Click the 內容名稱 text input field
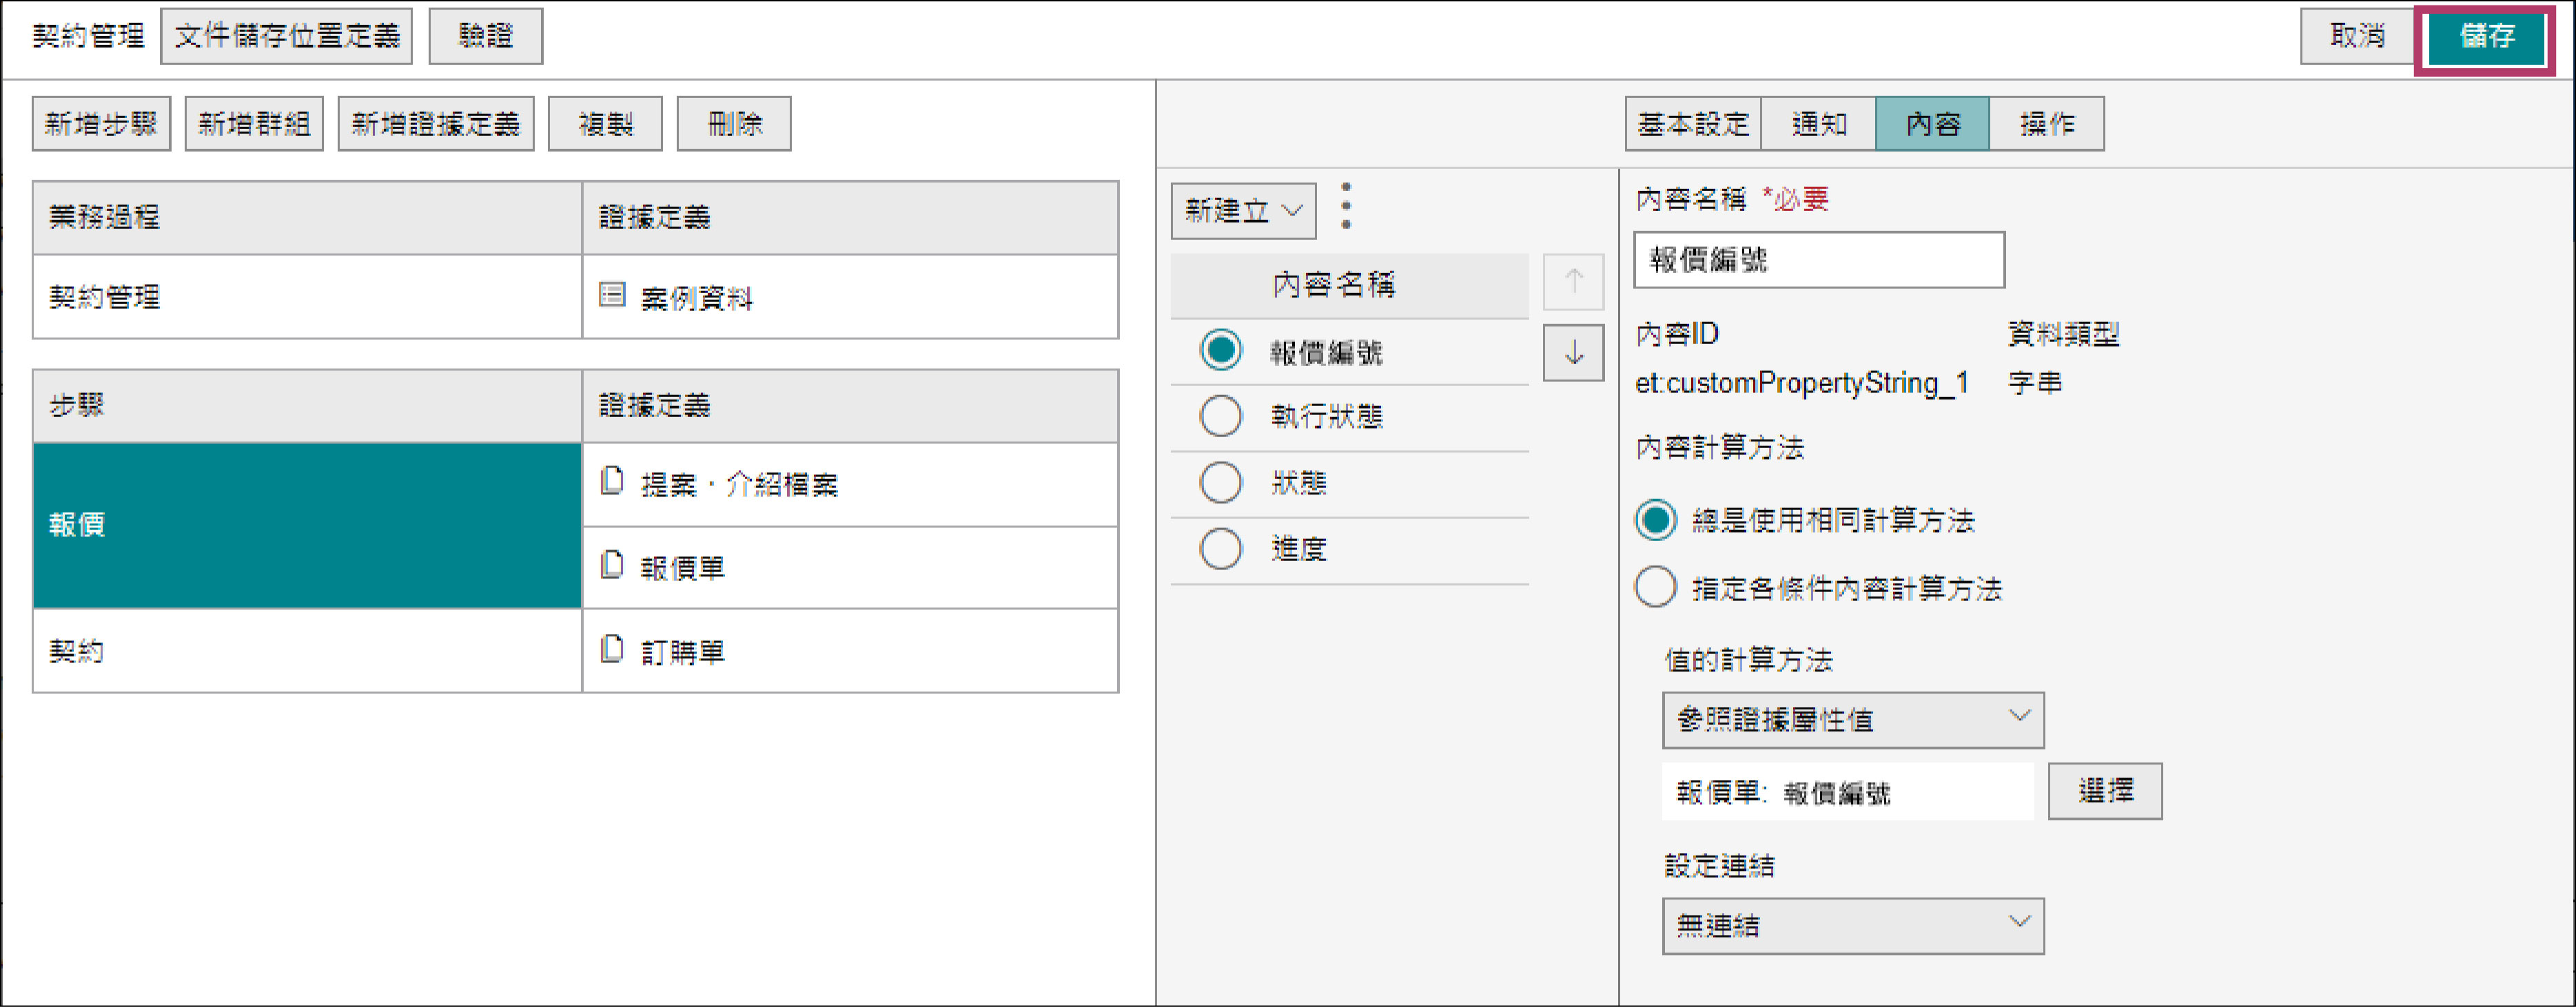 coord(1818,260)
